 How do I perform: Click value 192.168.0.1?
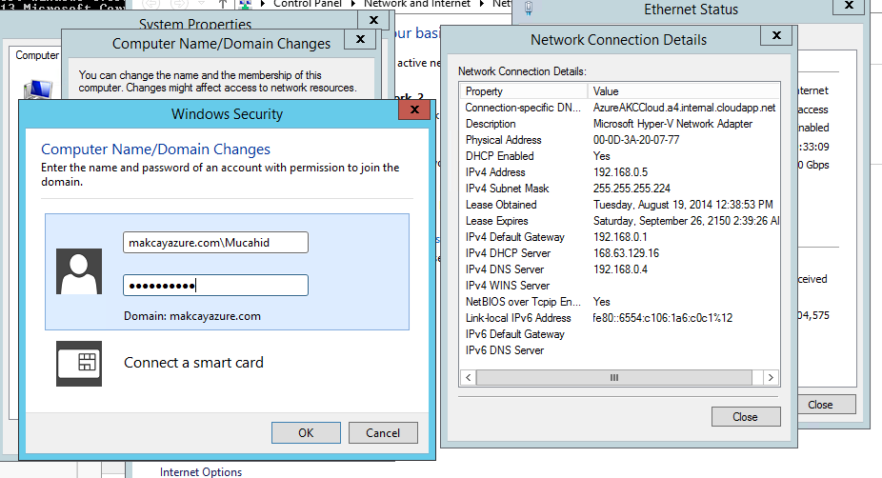pos(620,237)
